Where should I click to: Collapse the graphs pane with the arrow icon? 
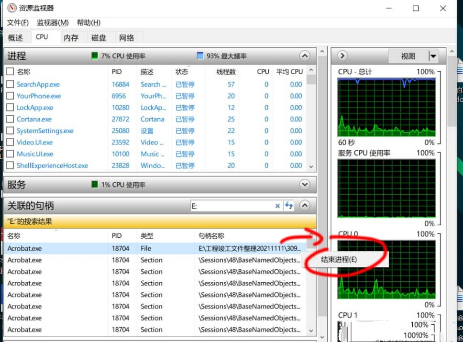click(x=342, y=56)
